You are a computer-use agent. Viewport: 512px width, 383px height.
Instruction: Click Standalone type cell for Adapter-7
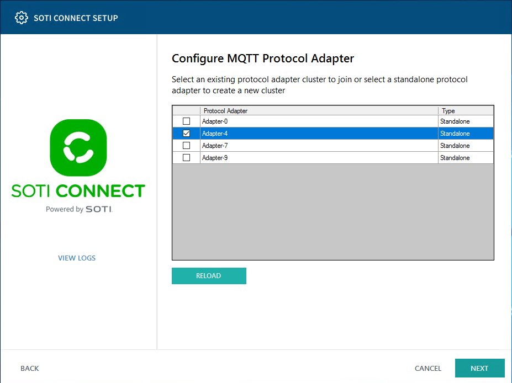click(466, 146)
